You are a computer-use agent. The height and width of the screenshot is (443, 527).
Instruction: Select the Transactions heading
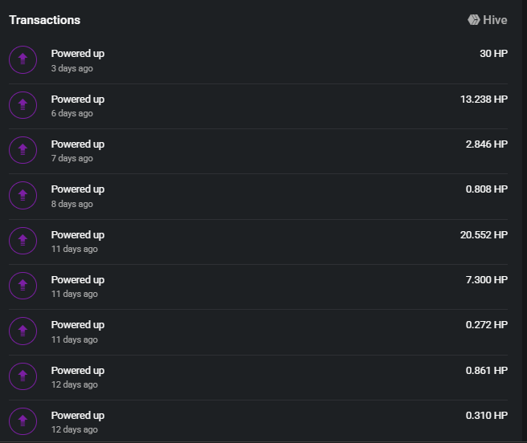click(x=45, y=20)
